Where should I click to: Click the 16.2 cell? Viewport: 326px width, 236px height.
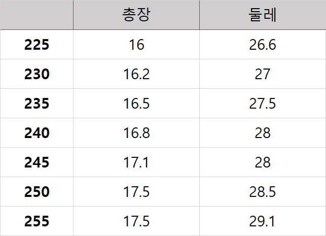(x=136, y=74)
